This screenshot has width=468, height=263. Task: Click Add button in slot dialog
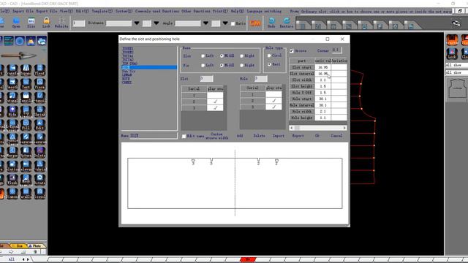(x=240, y=136)
